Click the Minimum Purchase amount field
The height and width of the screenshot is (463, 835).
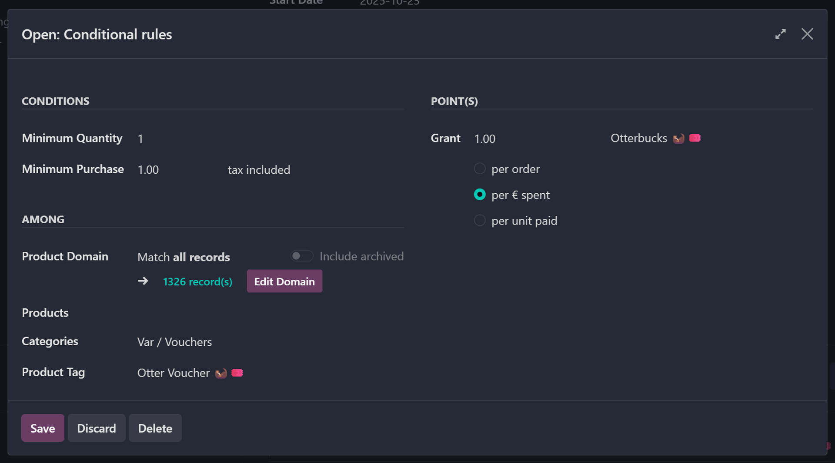(x=174, y=169)
